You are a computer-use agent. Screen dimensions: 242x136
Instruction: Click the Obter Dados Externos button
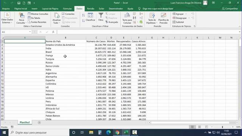tap(7, 18)
